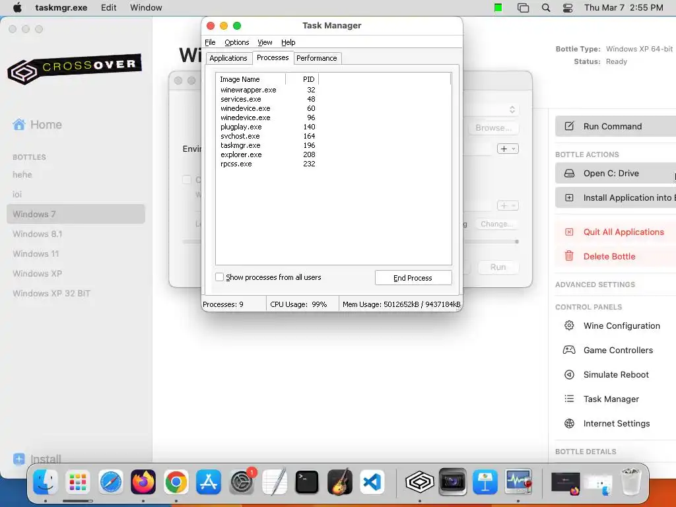Click the clock in menu bar
This screenshot has width=676, height=507.
tap(623, 7)
